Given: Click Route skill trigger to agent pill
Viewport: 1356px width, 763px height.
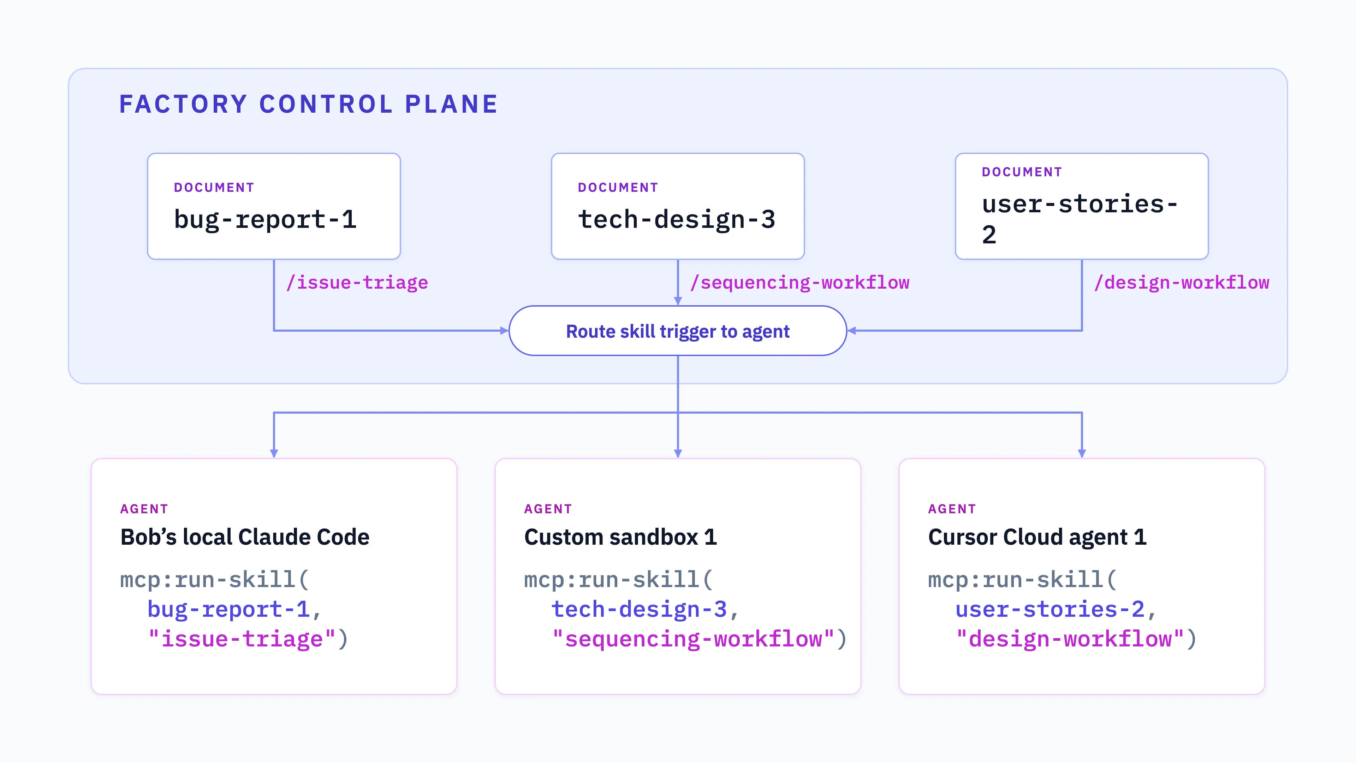Looking at the screenshot, I should tap(678, 331).
